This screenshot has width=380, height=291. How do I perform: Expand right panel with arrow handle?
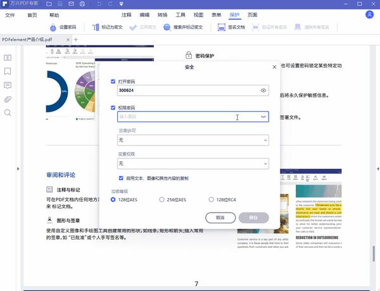click(x=378, y=169)
